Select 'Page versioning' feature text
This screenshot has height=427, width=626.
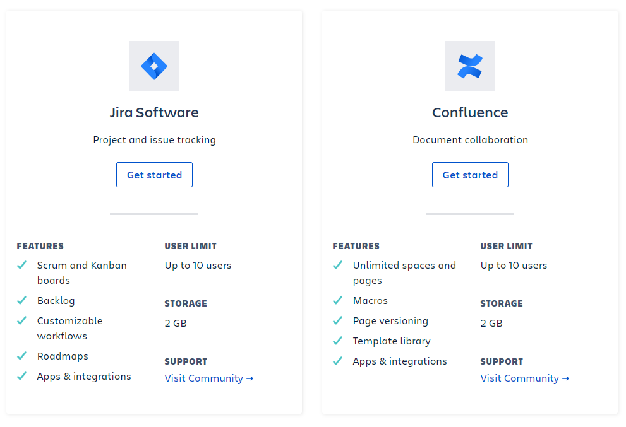click(390, 321)
